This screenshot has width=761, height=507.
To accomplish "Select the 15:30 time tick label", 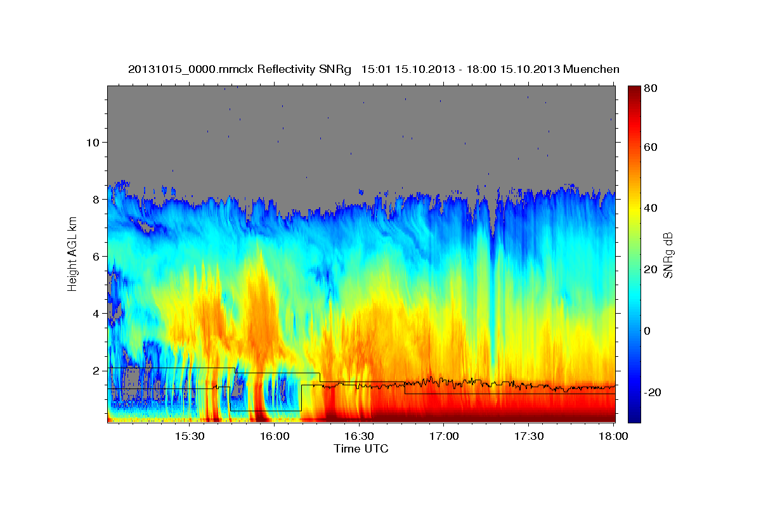I will pos(190,436).
